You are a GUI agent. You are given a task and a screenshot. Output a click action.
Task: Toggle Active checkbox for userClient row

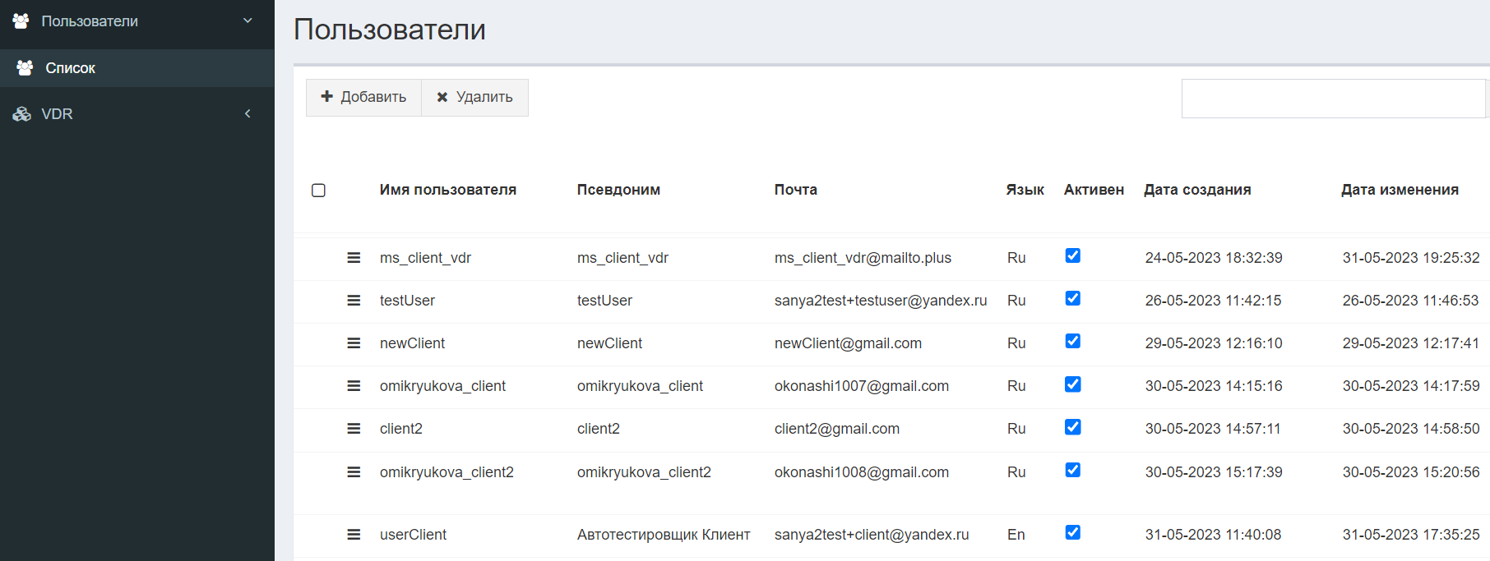1072,532
